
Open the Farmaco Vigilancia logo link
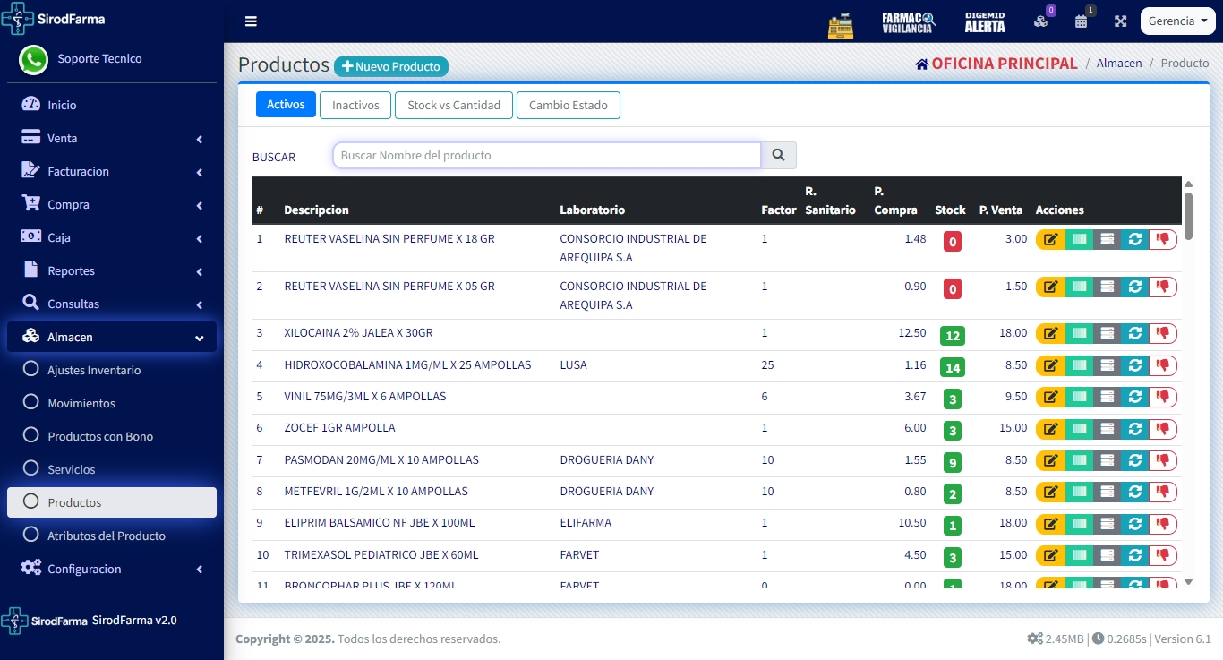coord(908,22)
